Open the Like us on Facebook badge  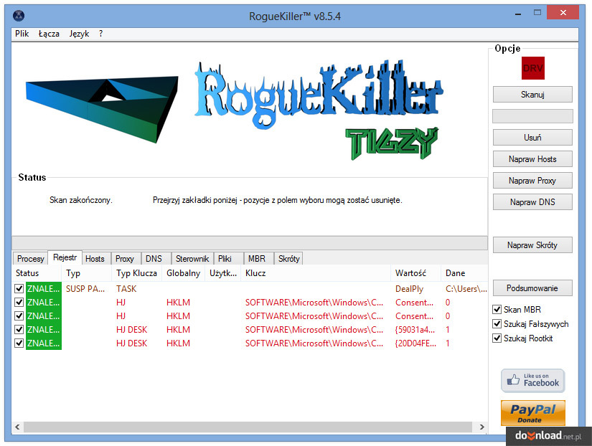(x=532, y=380)
